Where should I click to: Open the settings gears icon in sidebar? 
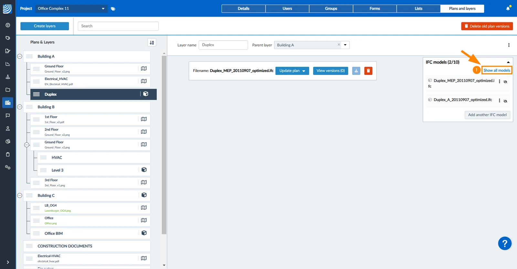point(8,167)
